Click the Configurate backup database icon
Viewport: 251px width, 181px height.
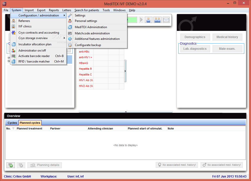[70, 45]
